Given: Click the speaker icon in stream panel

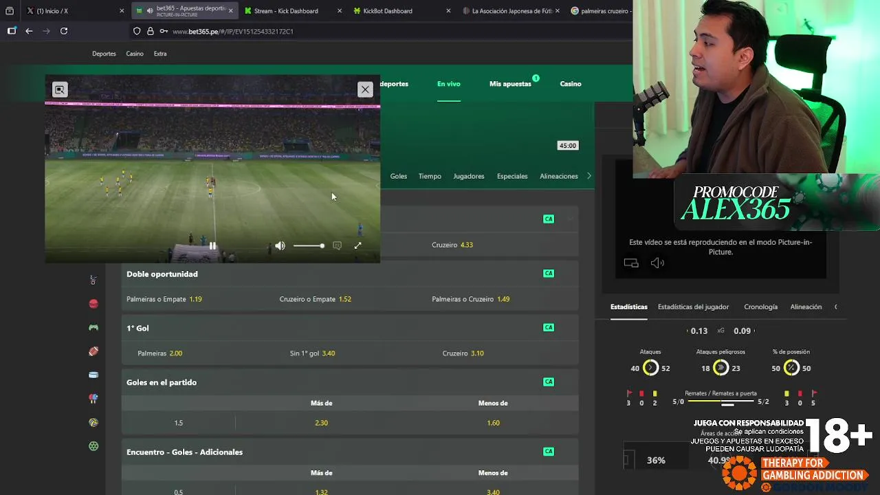Looking at the screenshot, I should [657, 263].
